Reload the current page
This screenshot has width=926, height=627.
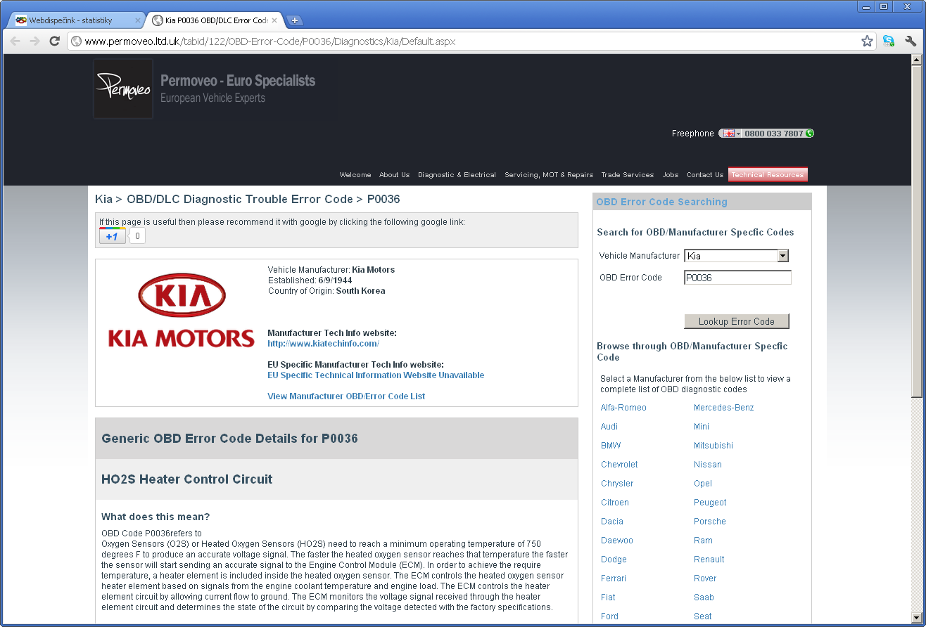pos(54,41)
